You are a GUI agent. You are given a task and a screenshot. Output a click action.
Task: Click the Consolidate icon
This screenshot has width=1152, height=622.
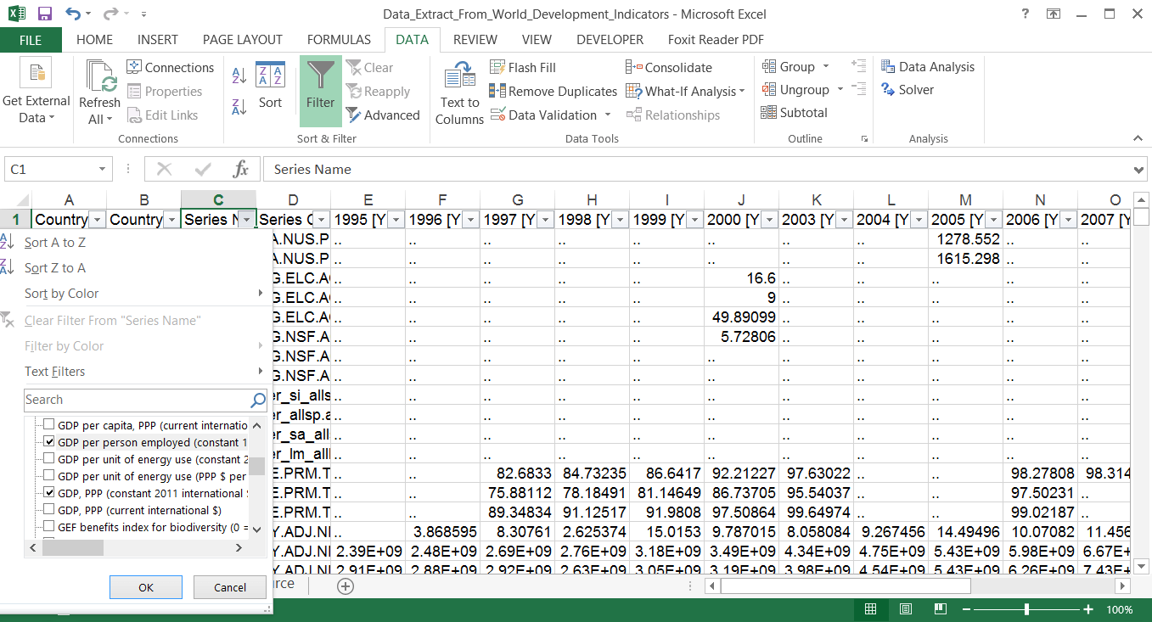(669, 66)
